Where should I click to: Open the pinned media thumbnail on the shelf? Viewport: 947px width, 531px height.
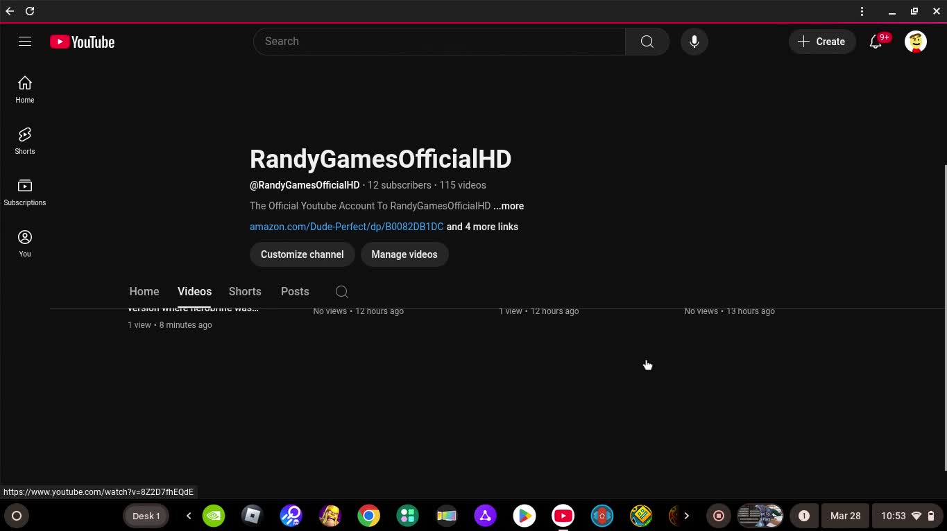point(760,516)
